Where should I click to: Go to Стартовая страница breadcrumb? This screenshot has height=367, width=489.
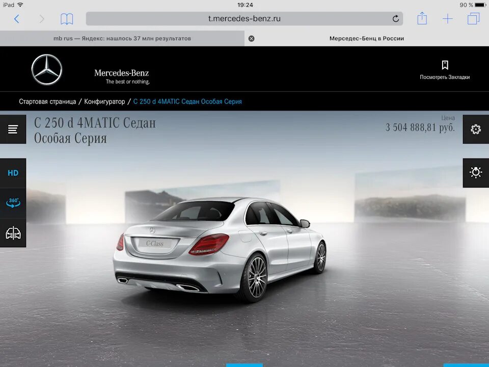pyautogui.click(x=47, y=101)
